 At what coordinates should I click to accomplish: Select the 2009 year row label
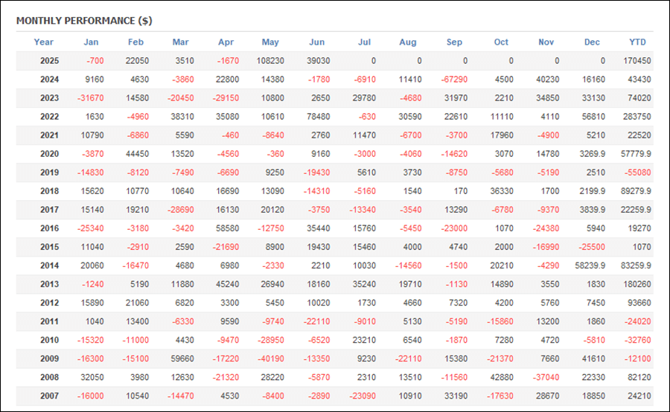pyautogui.click(x=50, y=358)
